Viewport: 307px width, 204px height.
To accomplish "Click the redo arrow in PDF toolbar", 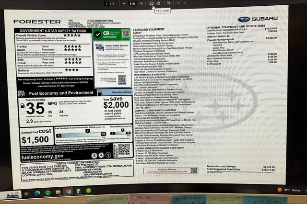I will [x=185, y=3].
